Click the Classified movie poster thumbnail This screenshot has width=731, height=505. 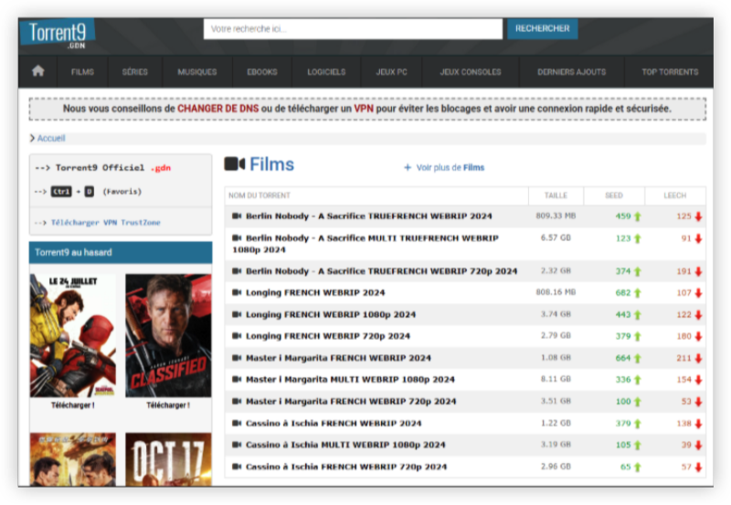(168, 335)
